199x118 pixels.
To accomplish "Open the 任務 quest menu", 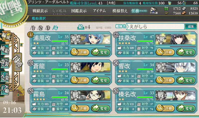I will pos(139,11).
